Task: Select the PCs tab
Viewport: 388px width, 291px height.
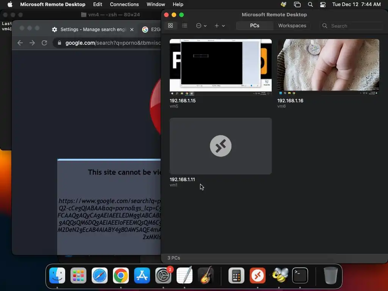Action: click(255, 26)
